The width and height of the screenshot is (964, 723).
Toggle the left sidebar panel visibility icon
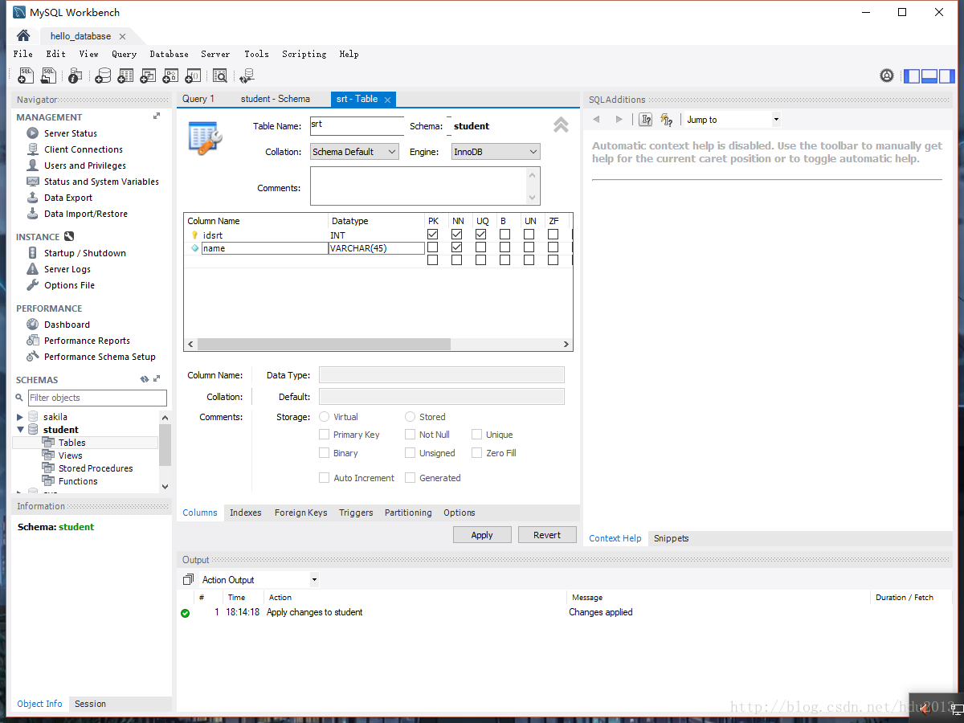point(912,76)
